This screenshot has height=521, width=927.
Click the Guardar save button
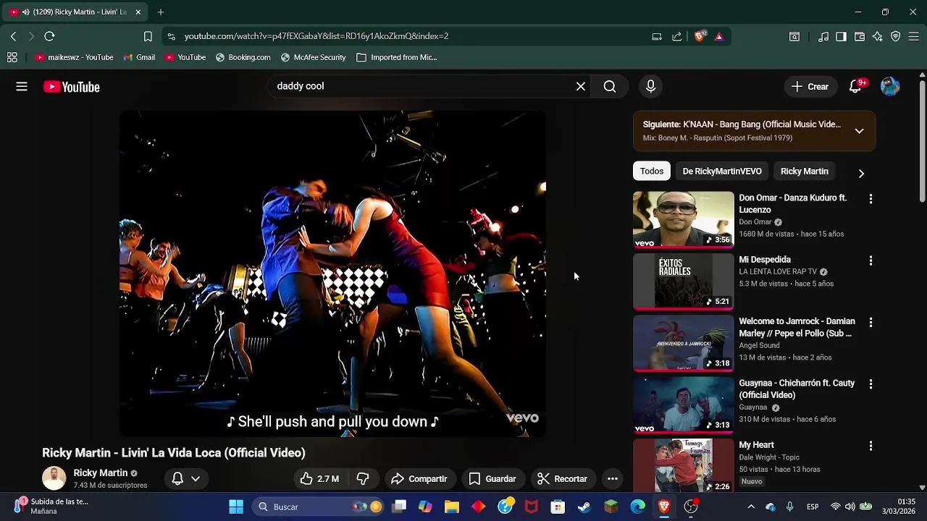(x=492, y=479)
